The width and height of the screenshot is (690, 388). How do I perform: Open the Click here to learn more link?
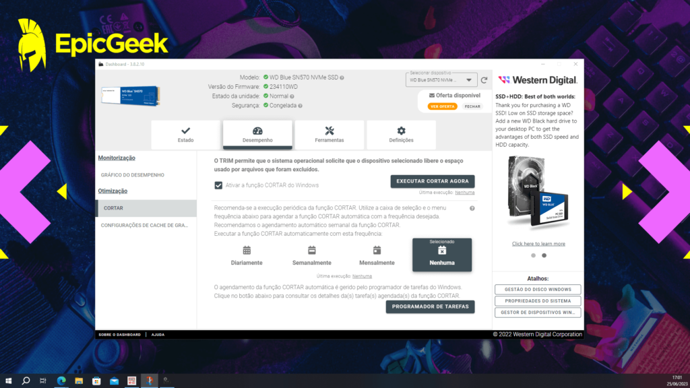pos(538,244)
